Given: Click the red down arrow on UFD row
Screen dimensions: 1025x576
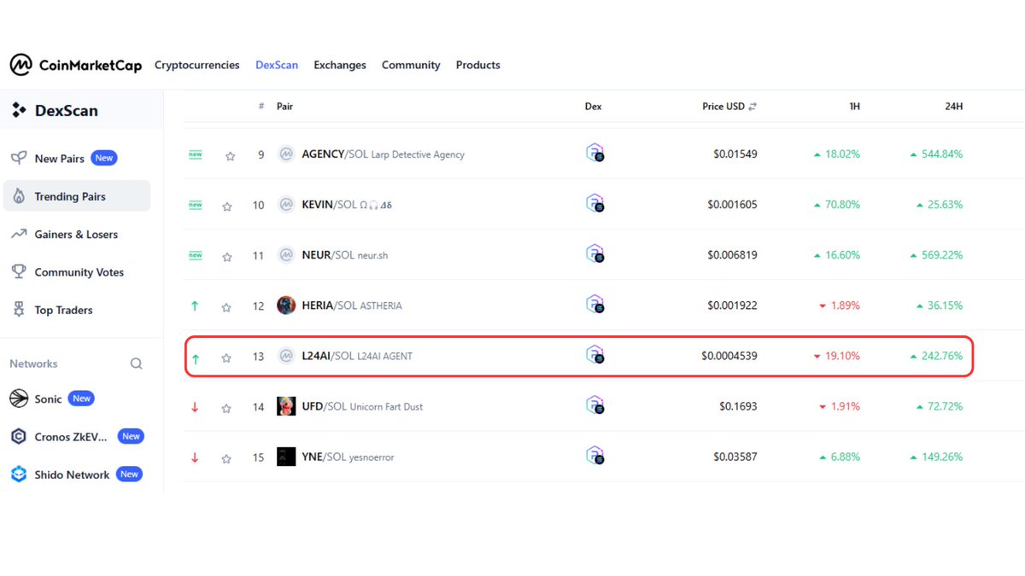Looking at the screenshot, I should (195, 407).
